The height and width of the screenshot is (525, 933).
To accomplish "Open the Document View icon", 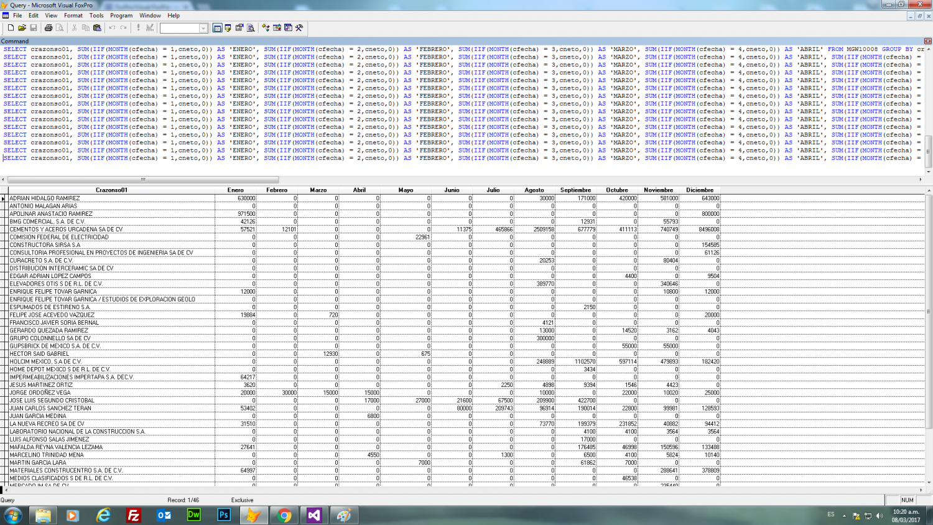I will (251, 28).
